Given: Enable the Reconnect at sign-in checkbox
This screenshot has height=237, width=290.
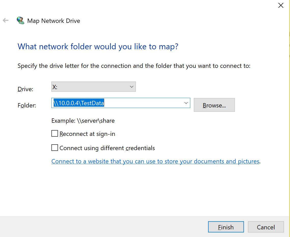Looking at the screenshot, I should (55, 134).
